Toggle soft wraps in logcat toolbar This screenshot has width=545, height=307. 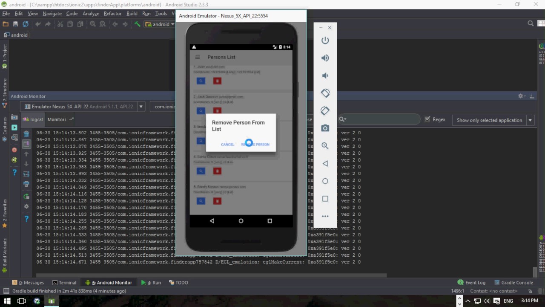tap(26, 174)
